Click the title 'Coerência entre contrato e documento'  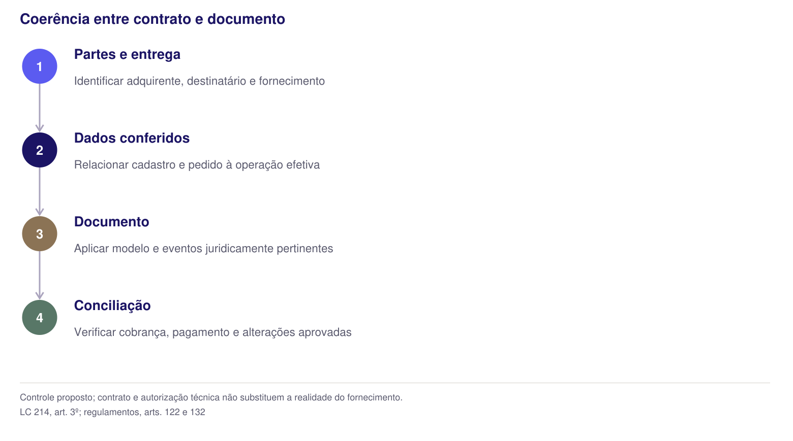(152, 19)
